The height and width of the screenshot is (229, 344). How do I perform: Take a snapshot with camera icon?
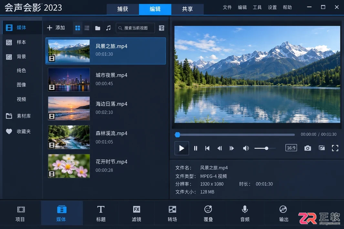point(308,148)
